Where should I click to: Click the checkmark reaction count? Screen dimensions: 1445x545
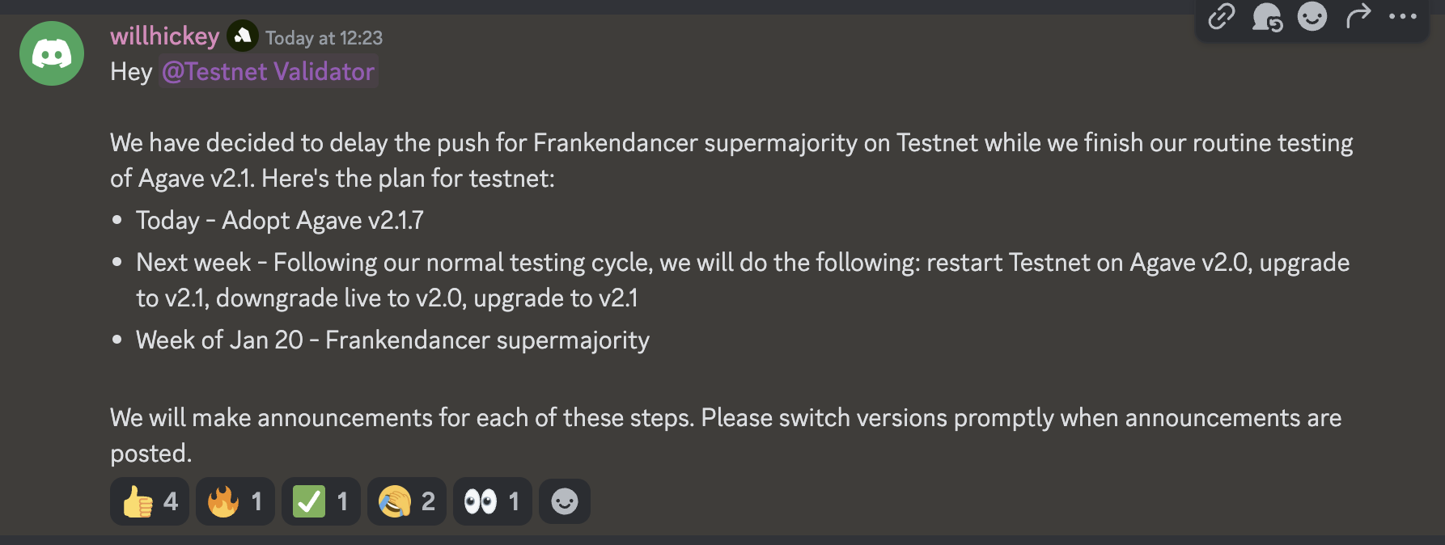tap(341, 501)
